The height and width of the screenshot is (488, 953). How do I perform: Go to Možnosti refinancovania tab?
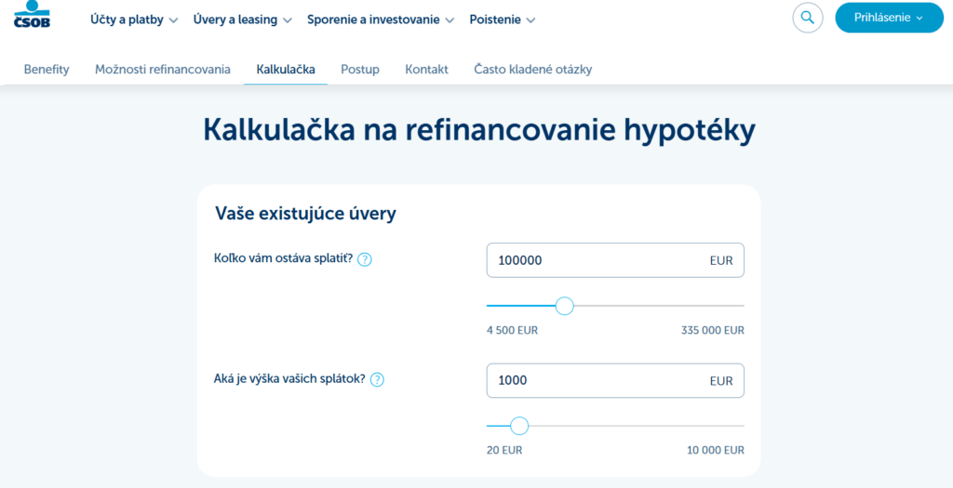[x=163, y=70]
